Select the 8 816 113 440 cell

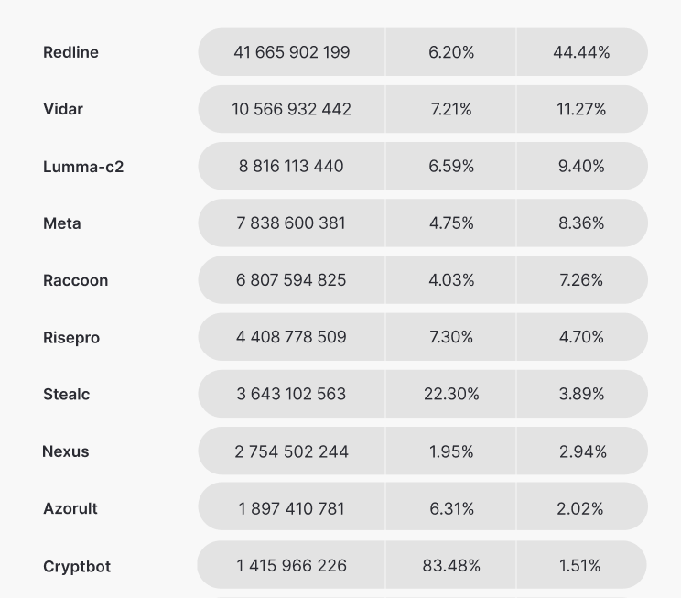click(292, 166)
